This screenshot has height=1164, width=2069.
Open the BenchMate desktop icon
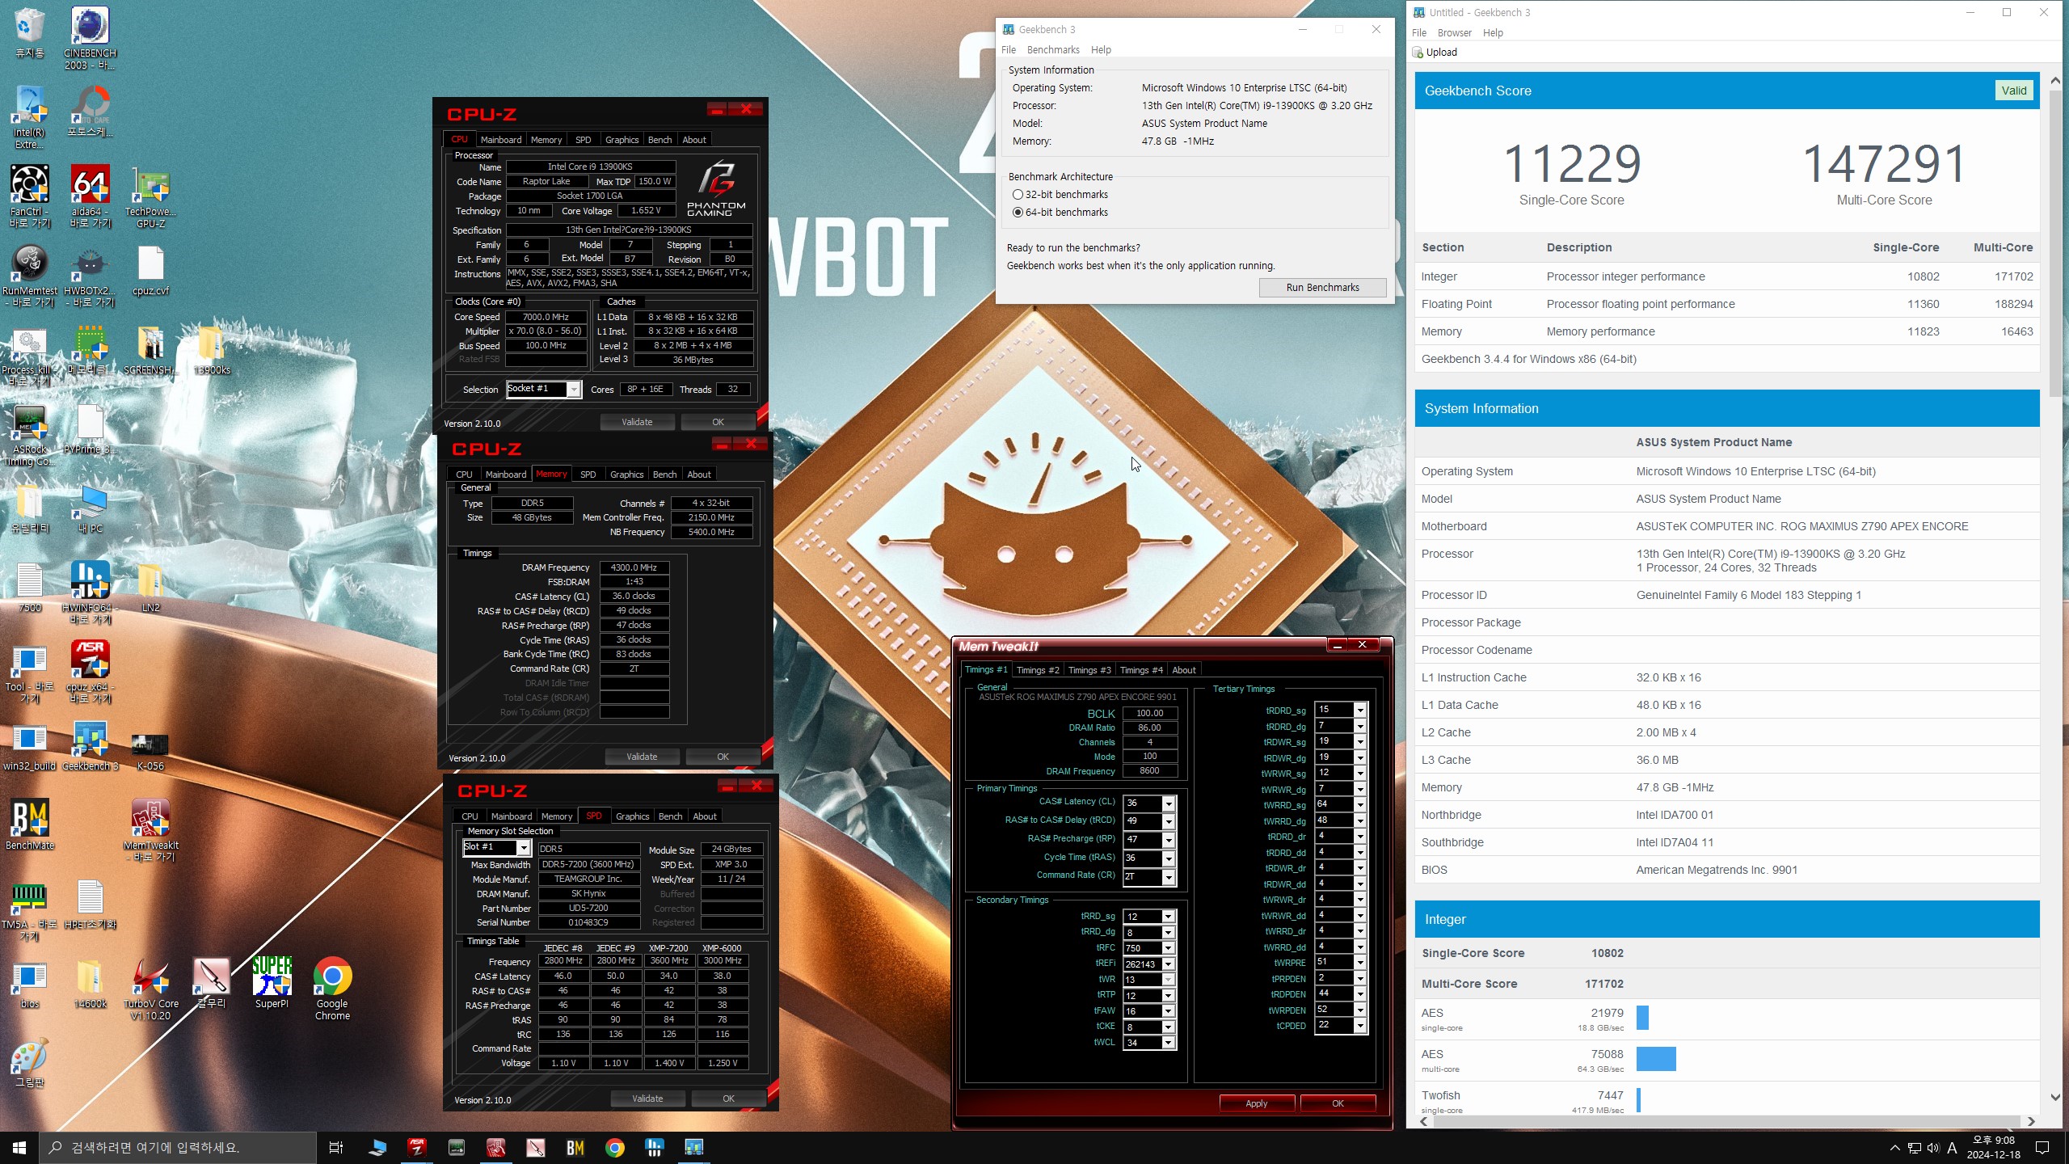click(x=30, y=825)
